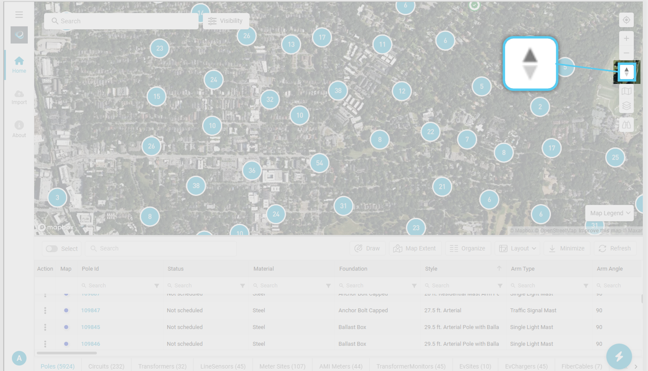Reset map bearing to north with the compass
The width and height of the screenshot is (648, 371).
pyautogui.click(x=626, y=72)
